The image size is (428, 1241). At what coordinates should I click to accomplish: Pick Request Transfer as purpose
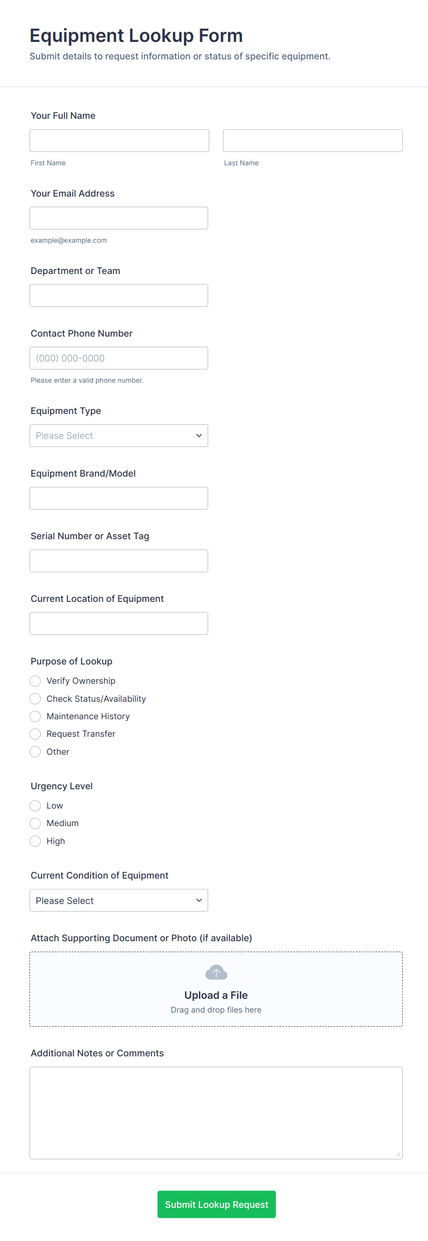[x=35, y=734]
